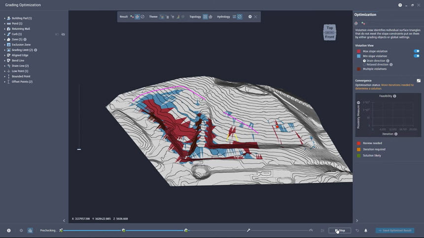Screen dimensions: 424x238
Task: Click Max slope violation red swatch
Action: point(358,51)
